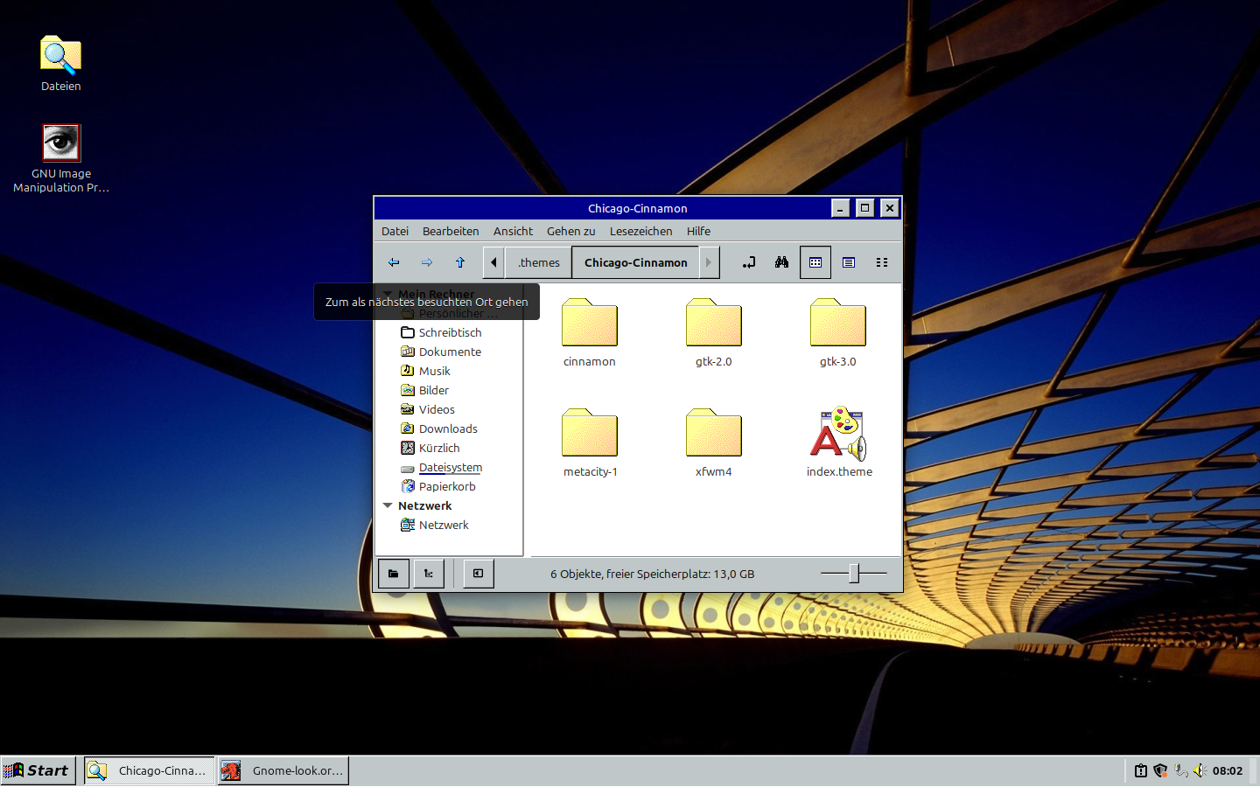Viewport: 1260px width, 787px height.
Task: Open the Gehen zu menu
Action: point(571,232)
